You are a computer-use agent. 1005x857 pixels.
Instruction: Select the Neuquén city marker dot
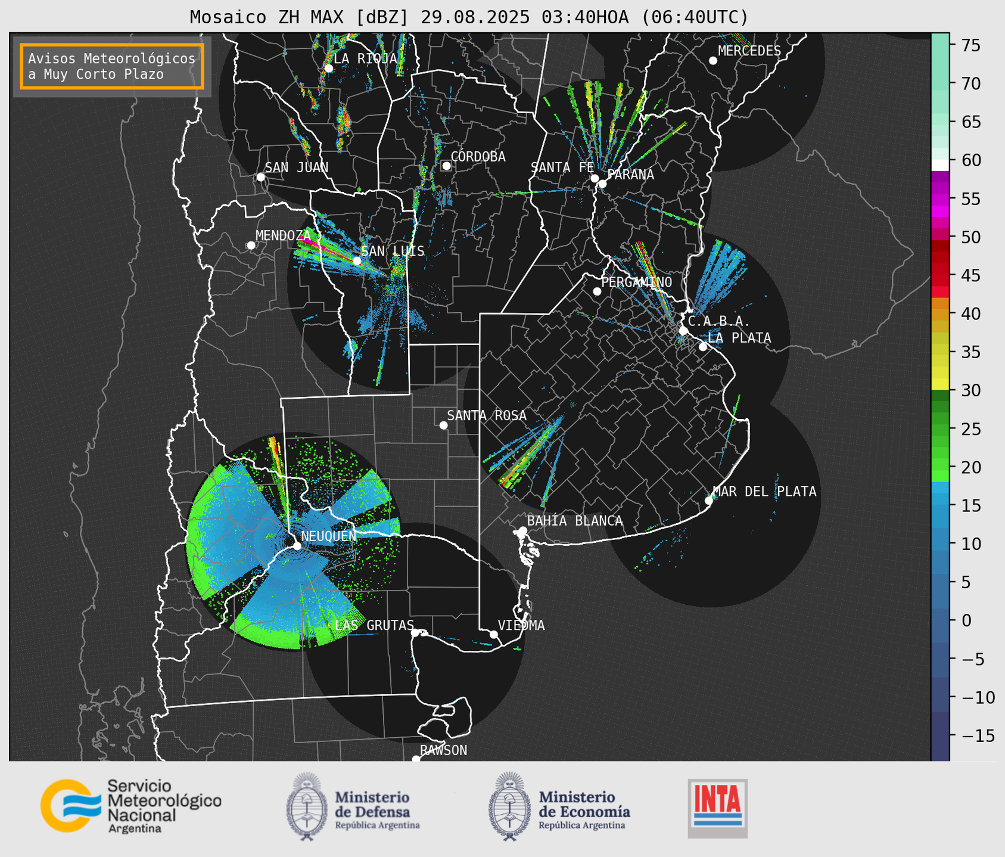297,546
